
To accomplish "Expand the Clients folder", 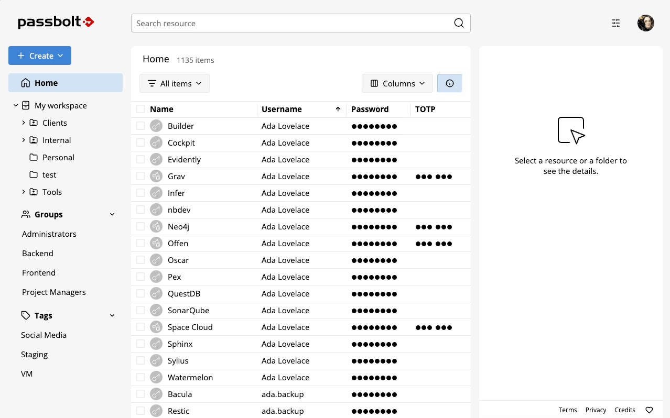I will (x=24, y=123).
